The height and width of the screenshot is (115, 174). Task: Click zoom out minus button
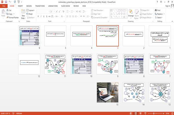[x=149, y=113]
